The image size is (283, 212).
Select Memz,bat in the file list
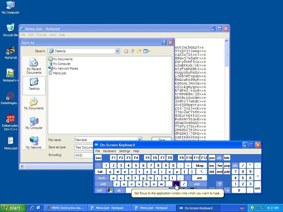tap(57, 73)
